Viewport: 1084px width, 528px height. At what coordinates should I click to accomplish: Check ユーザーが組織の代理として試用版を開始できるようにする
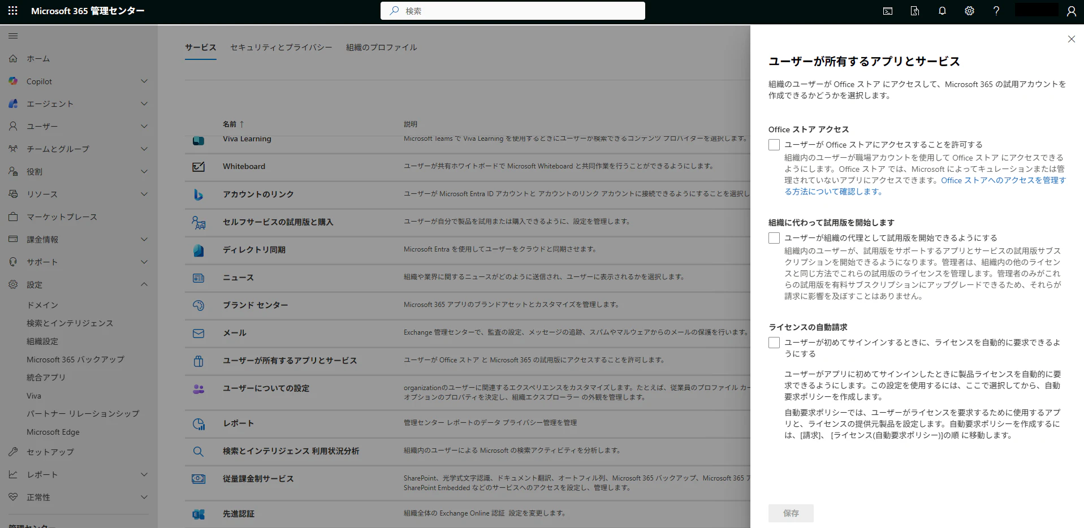[x=774, y=237]
